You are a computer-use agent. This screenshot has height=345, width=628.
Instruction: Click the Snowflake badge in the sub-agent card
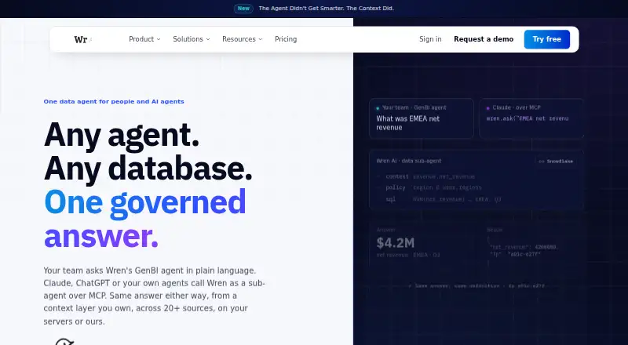tap(556, 162)
